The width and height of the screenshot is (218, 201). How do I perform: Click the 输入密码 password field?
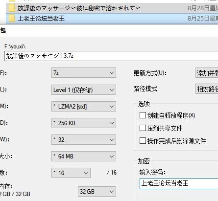(x=179, y=183)
